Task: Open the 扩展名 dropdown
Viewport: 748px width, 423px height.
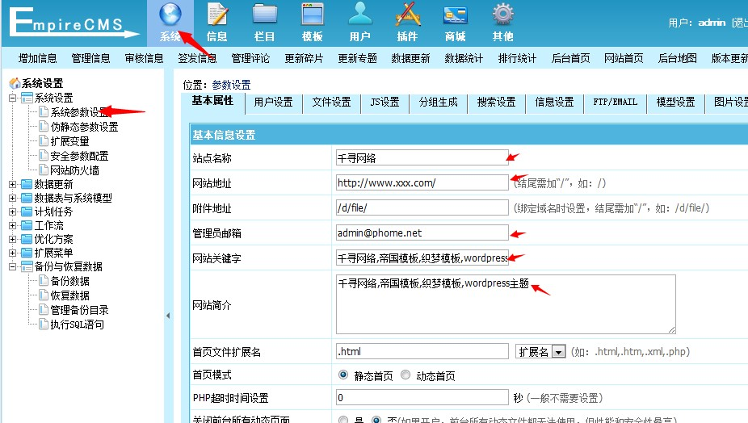Action: coord(557,352)
